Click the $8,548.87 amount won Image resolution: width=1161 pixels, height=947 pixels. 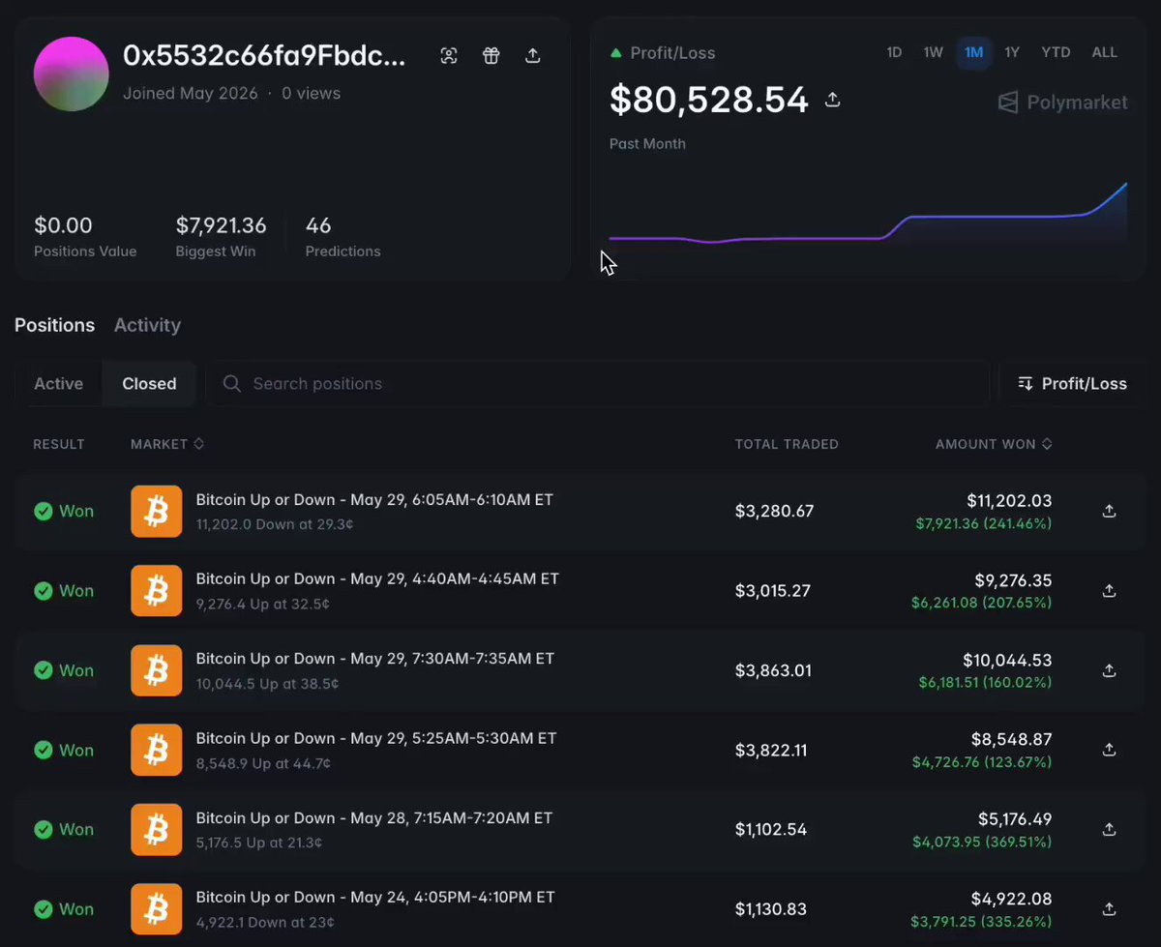pos(1012,739)
